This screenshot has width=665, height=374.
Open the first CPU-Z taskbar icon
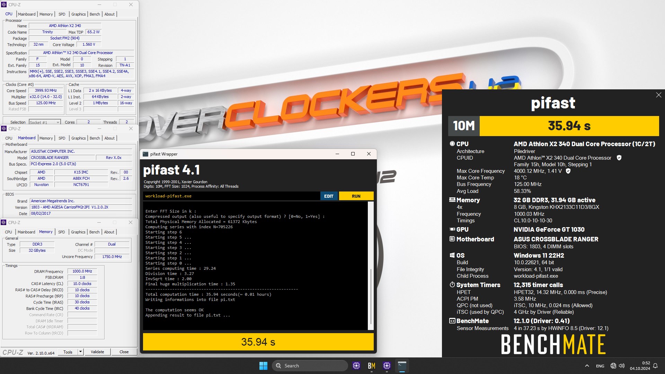356,366
